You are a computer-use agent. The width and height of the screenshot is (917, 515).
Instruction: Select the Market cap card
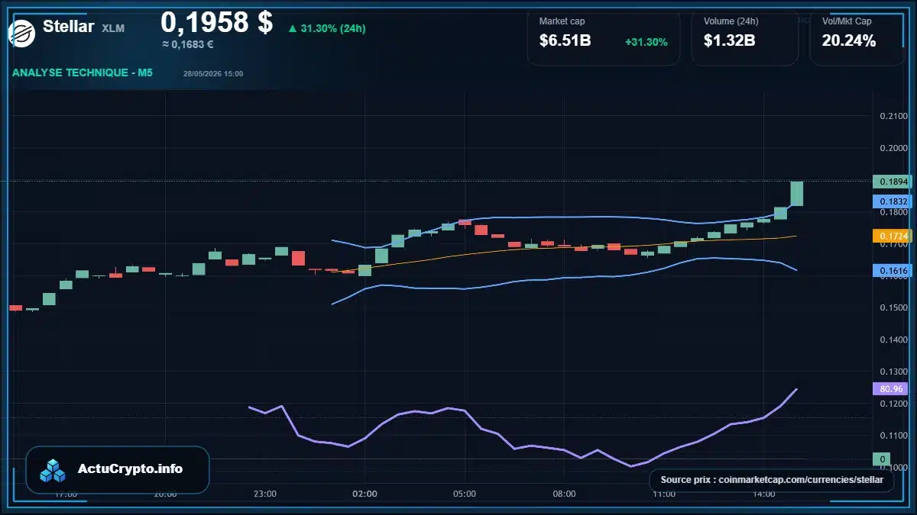[x=604, y=37]
